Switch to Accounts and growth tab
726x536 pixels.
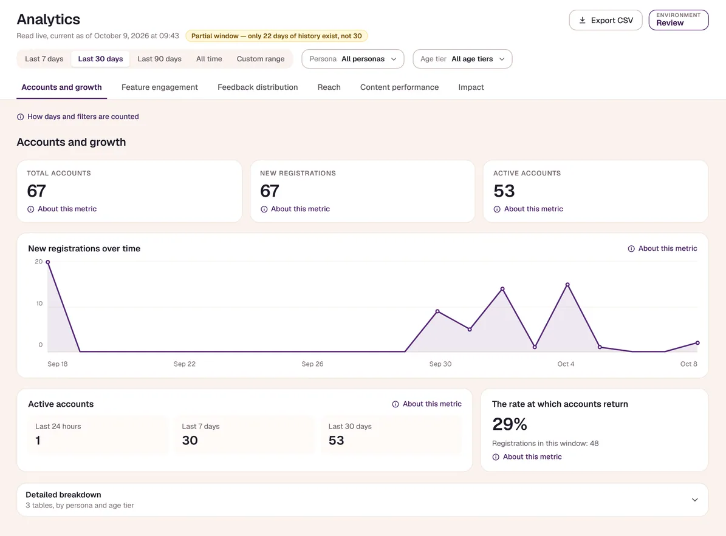click(61, 87)
